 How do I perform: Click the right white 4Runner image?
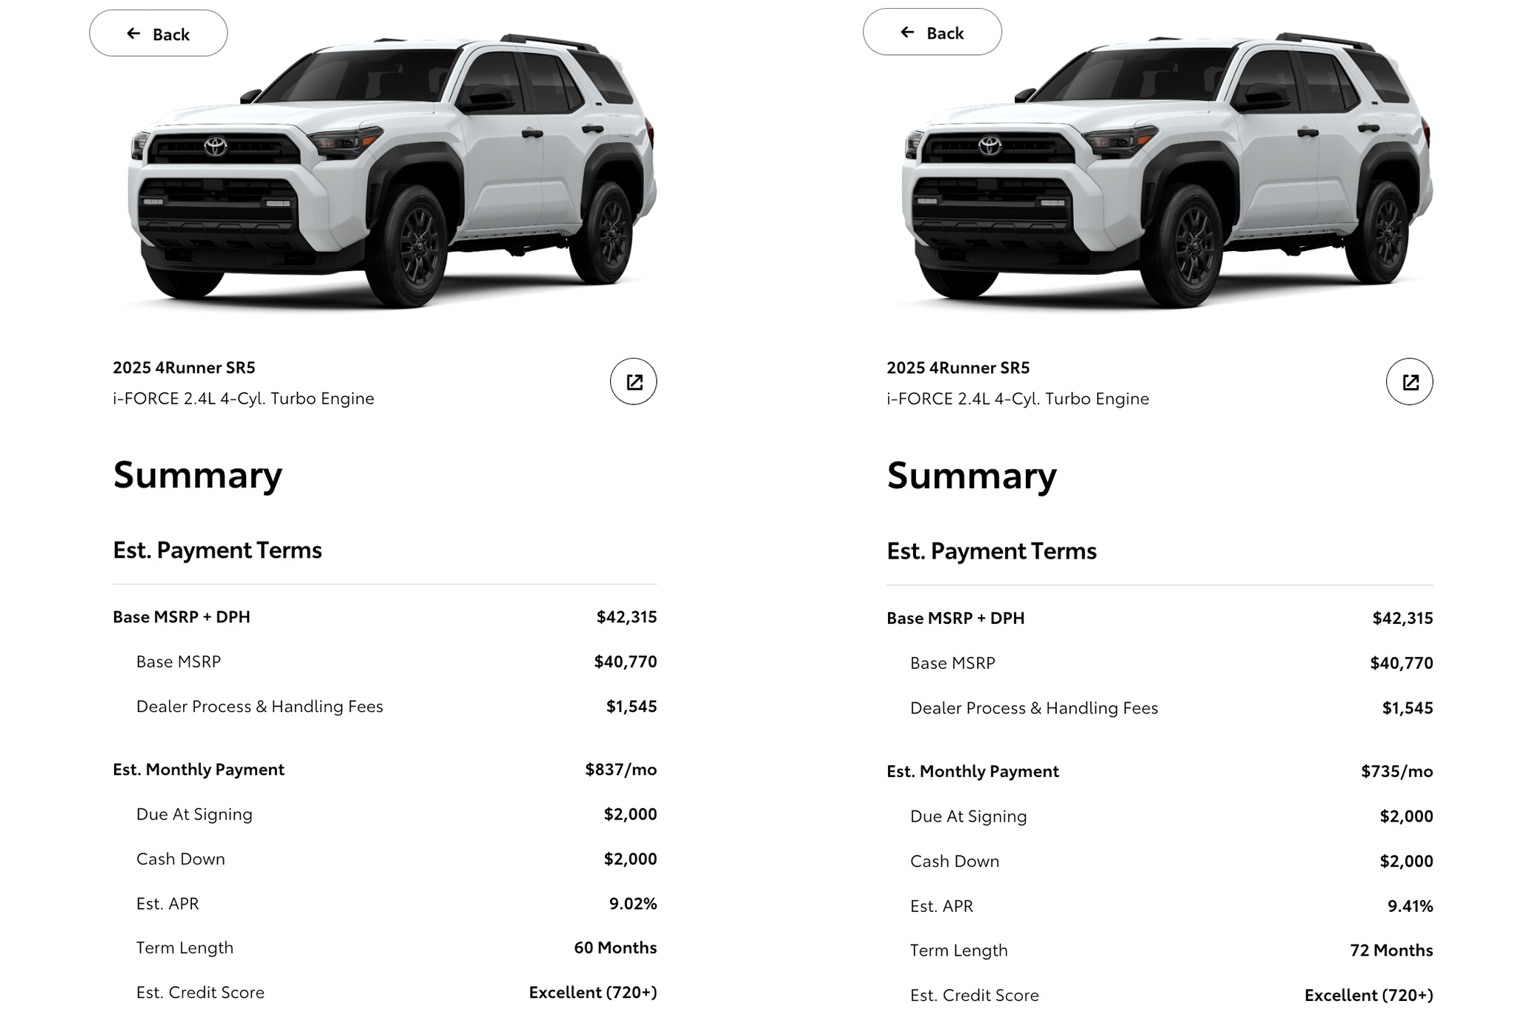[x=1167, y=170]
